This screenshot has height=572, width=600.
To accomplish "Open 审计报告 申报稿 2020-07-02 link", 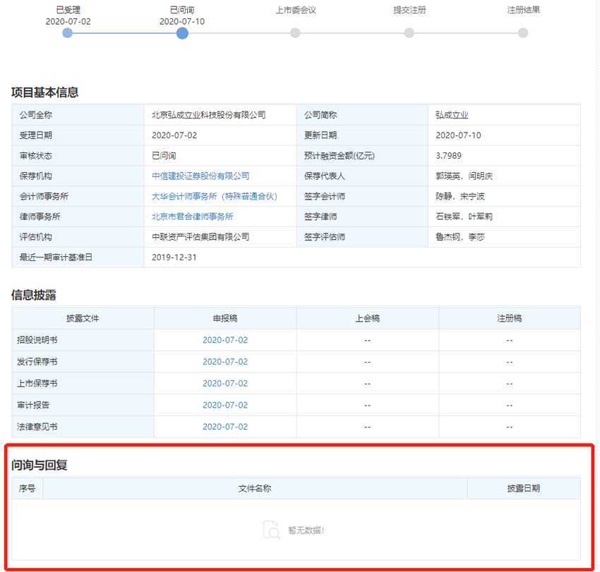I will pos(225,405).
